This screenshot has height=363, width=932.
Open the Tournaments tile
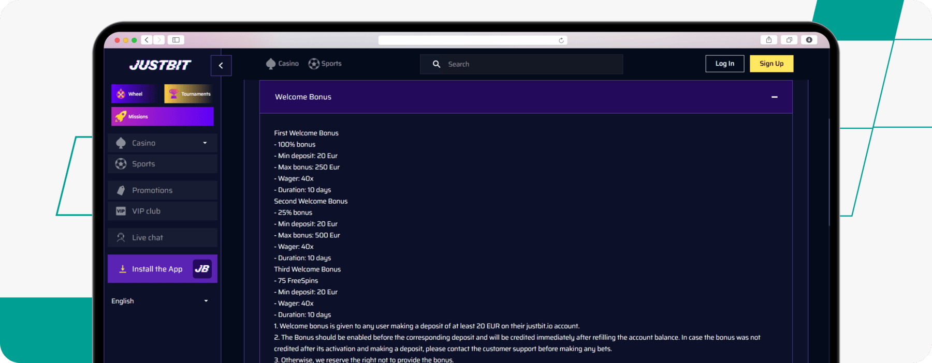click(188, 94)
